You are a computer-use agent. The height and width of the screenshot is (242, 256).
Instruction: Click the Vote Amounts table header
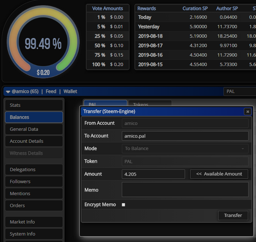click(x=108, y=8)
